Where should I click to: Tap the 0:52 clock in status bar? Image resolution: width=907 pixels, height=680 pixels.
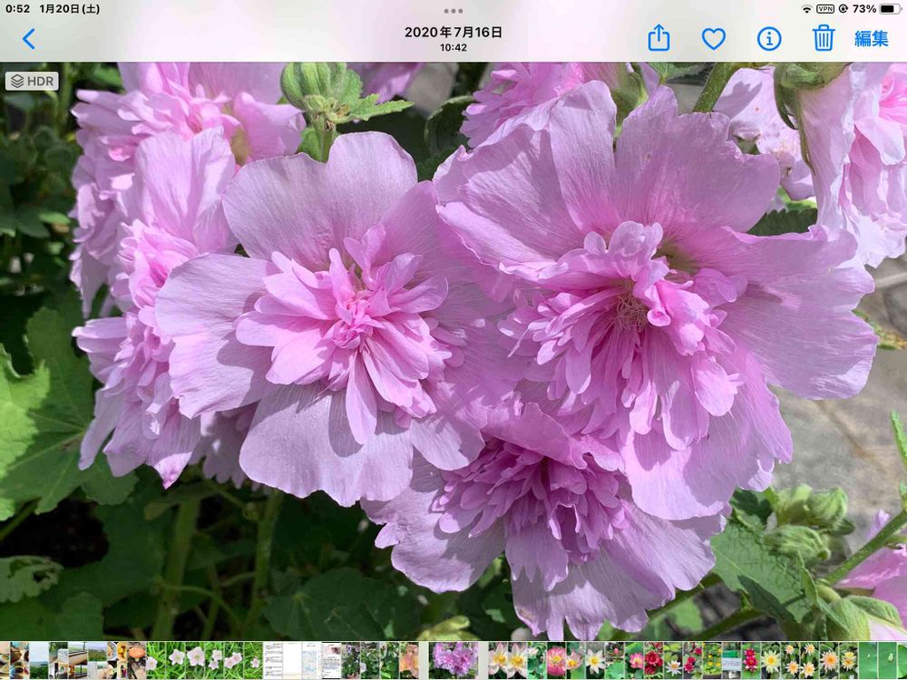(x=17, y=9)
